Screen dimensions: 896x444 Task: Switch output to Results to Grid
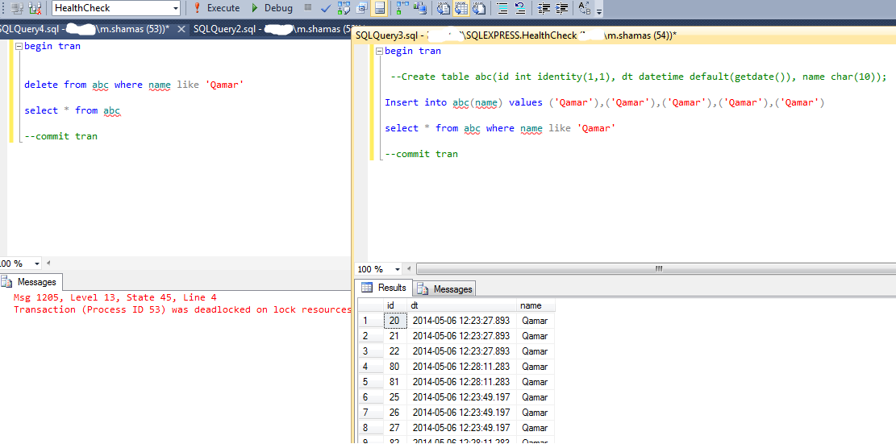[x=461, y=8]
